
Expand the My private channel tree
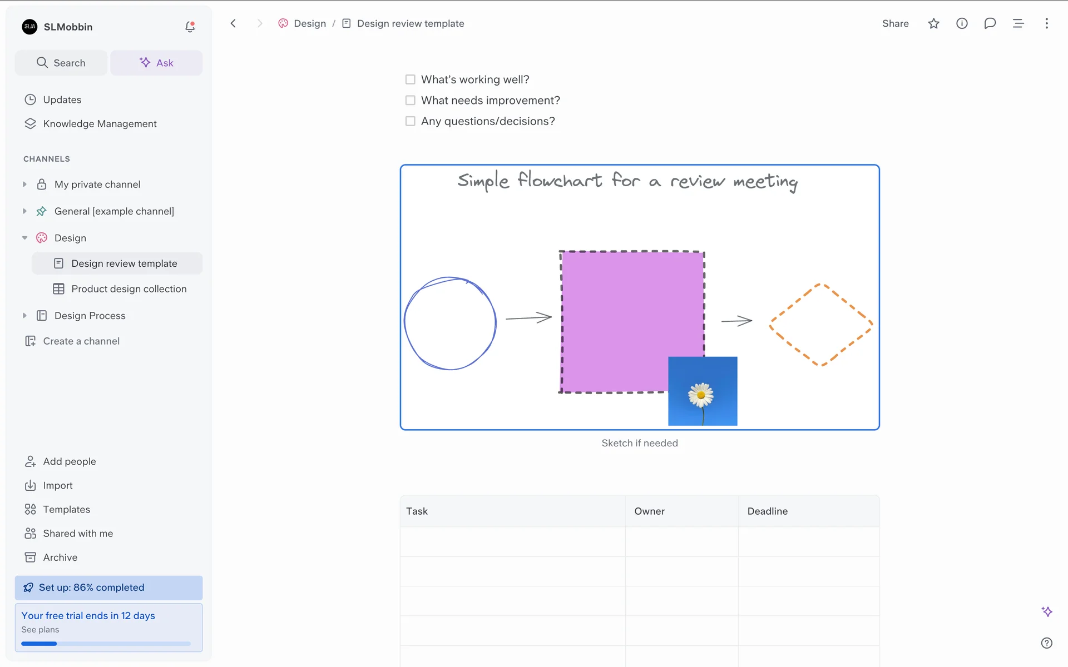[x=24, y=184]
